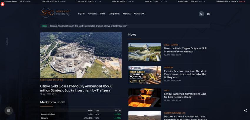Viewport: 250px width, 120px height.
Task: Click the Euro/US-Dollar row in Market overview
Action: point(81,114)
